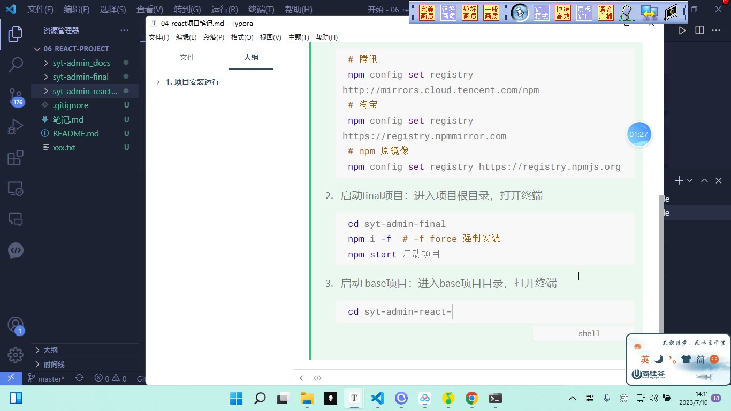The image size is (731, 411).
Task: Expand syt-admin-react folder in Explorer
Action: [x=85, y=91]
